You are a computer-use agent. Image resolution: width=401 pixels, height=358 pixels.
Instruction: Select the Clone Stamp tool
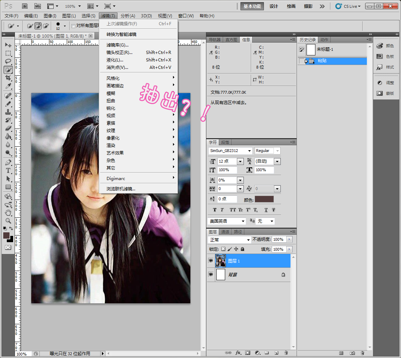[x=8, y=112]
